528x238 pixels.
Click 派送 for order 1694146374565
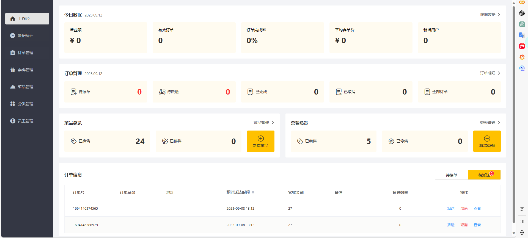coord(451,208)
